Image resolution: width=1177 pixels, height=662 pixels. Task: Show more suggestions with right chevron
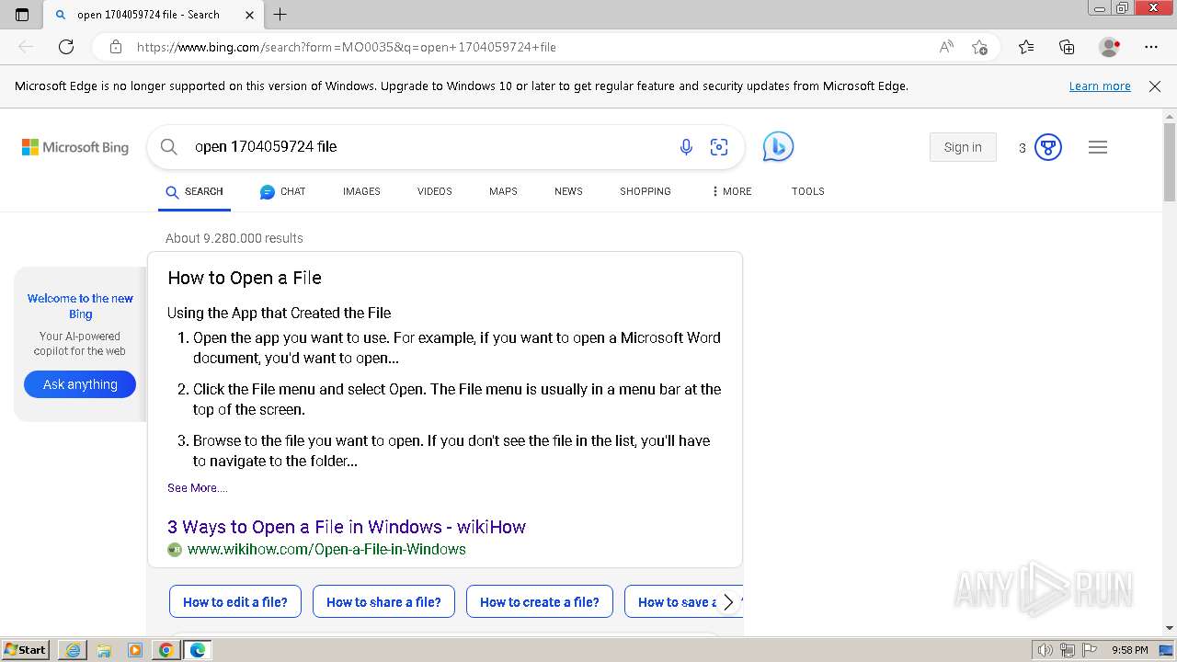[728, 602]
